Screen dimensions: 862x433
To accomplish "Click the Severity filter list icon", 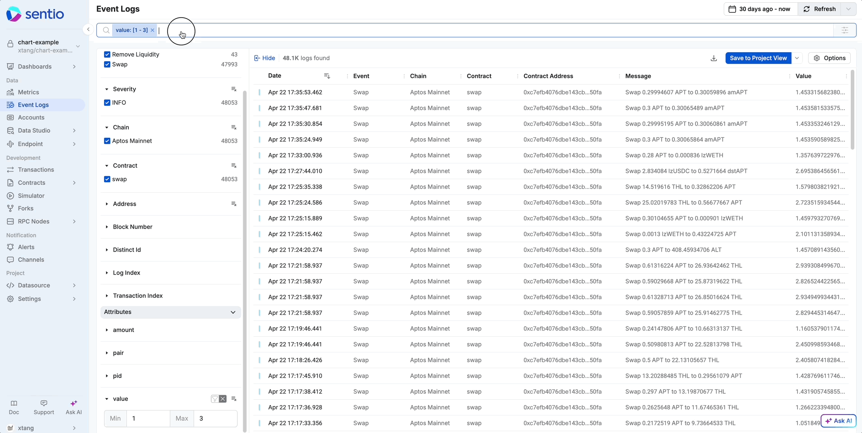I will [234, 89].
